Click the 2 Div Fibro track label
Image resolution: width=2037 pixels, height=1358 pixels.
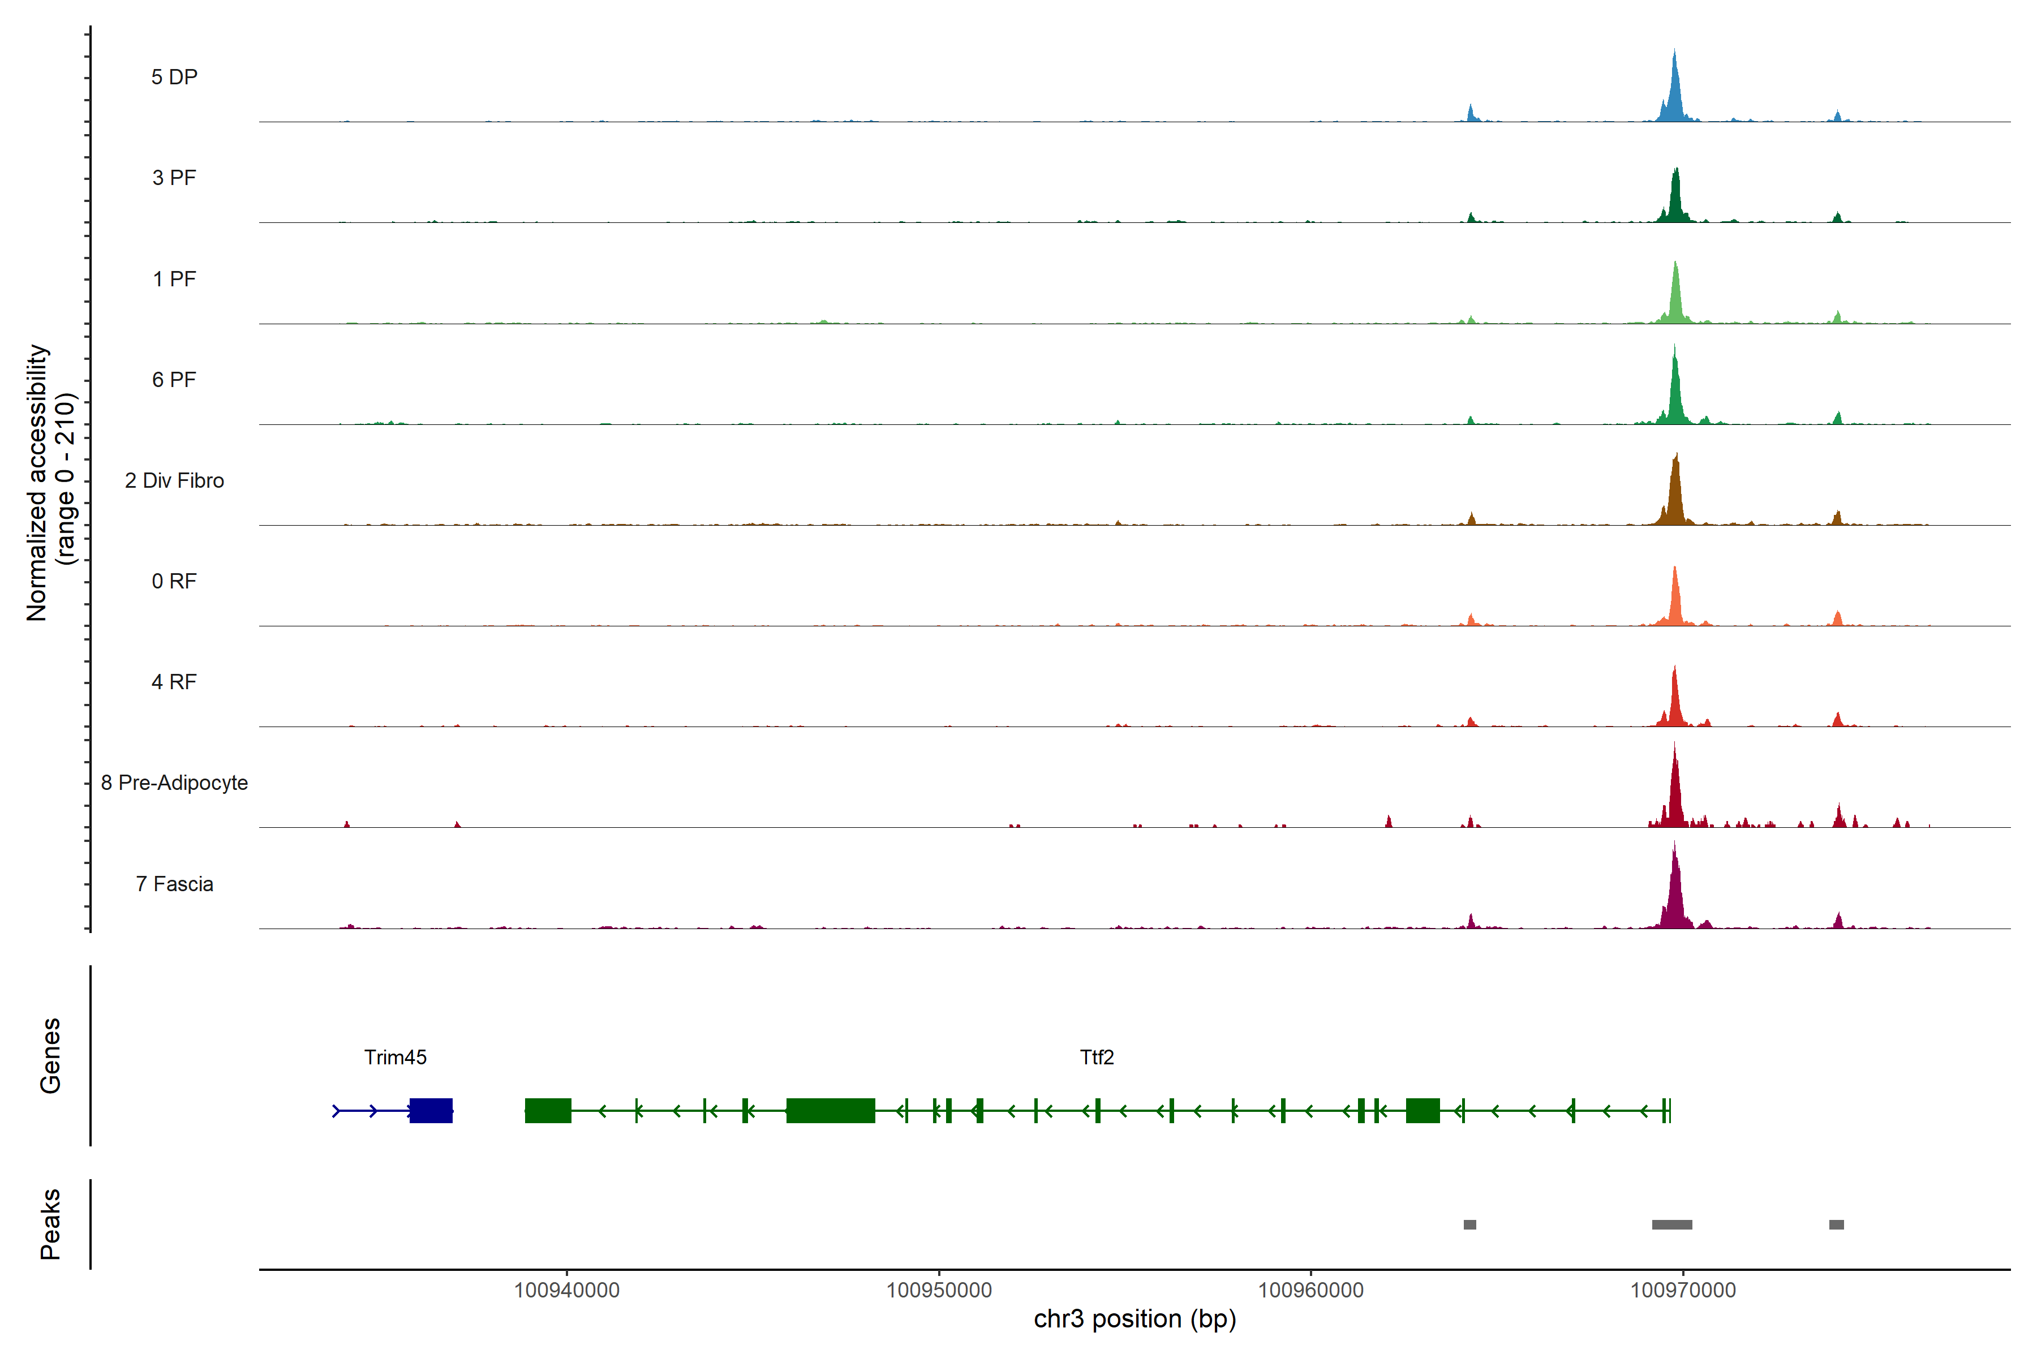[x=174, y=480]
